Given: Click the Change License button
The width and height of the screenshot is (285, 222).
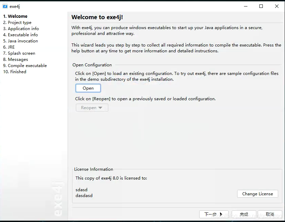Looking at the screenshot, I should [258, 194].
